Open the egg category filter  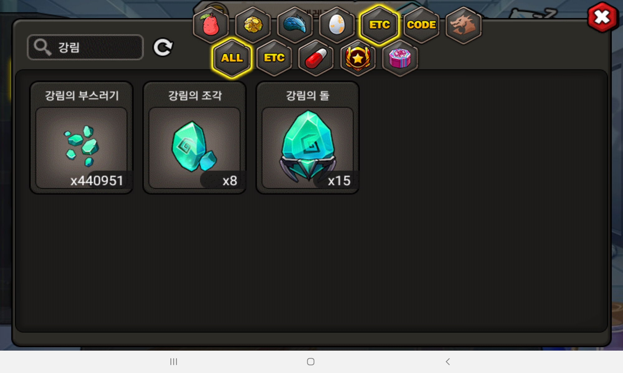tap(337, 25)
